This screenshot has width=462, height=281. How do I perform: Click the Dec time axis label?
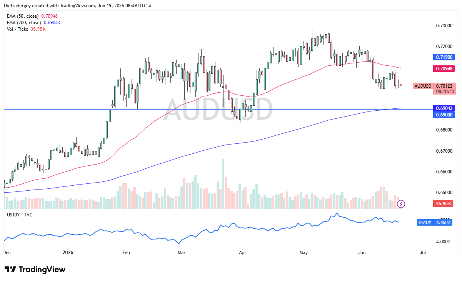pos(7,253)
